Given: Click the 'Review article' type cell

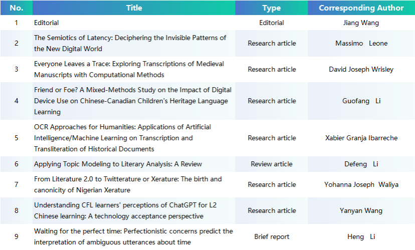Looking at the screenshot, I should pos(271,164).
